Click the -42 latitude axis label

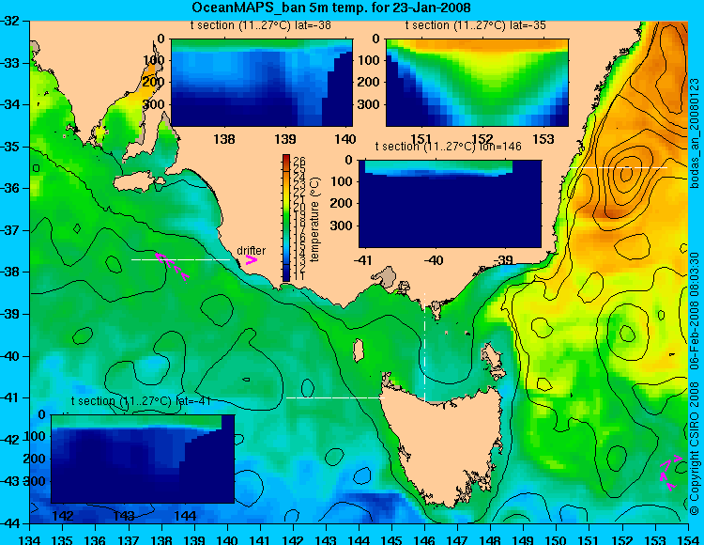click(x=10, y=440)
